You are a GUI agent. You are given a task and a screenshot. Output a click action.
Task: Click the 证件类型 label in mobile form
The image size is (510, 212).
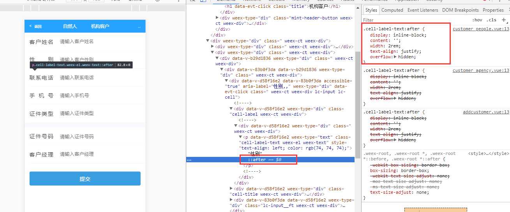point(41,114)
